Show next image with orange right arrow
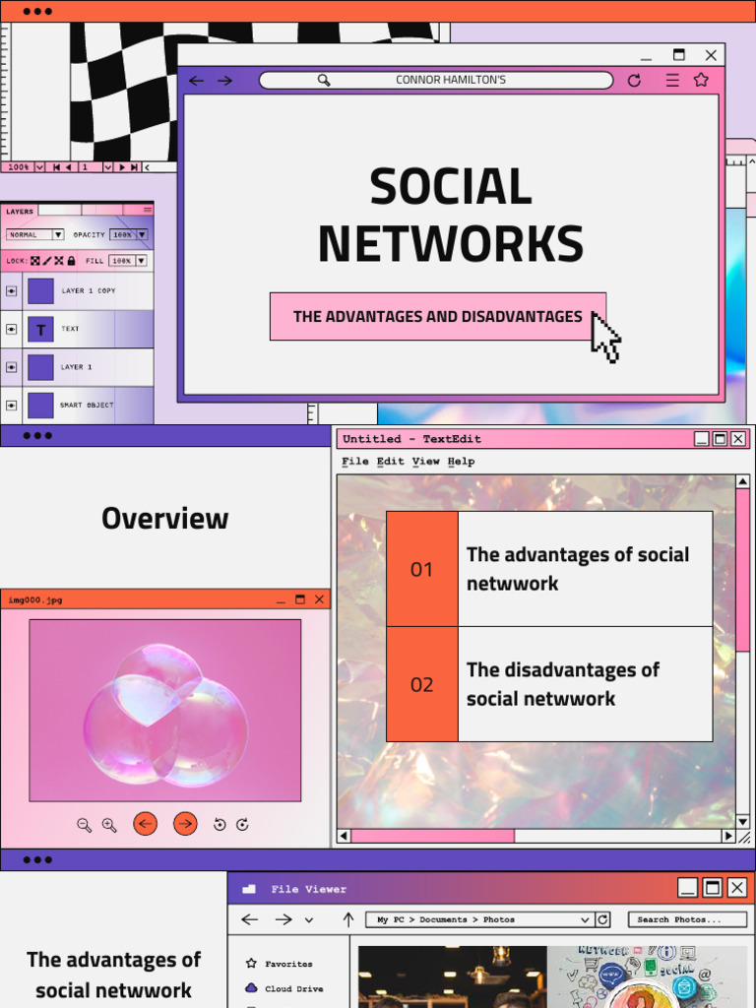 (185, 824)
